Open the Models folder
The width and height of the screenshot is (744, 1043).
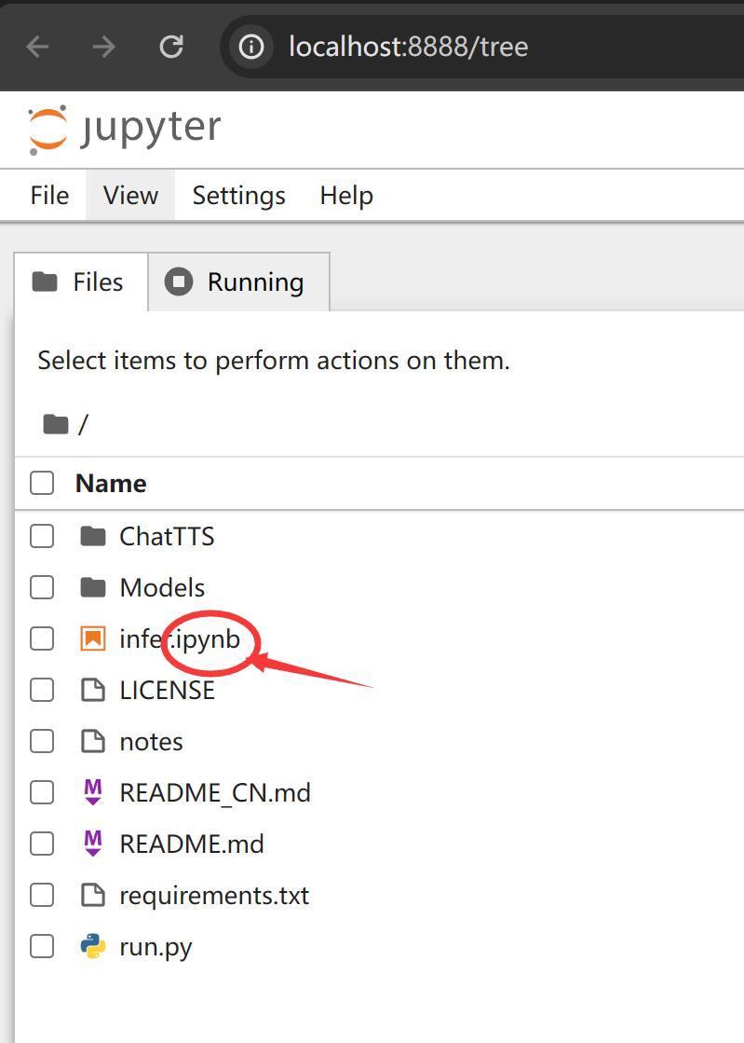tap(162, 587)
